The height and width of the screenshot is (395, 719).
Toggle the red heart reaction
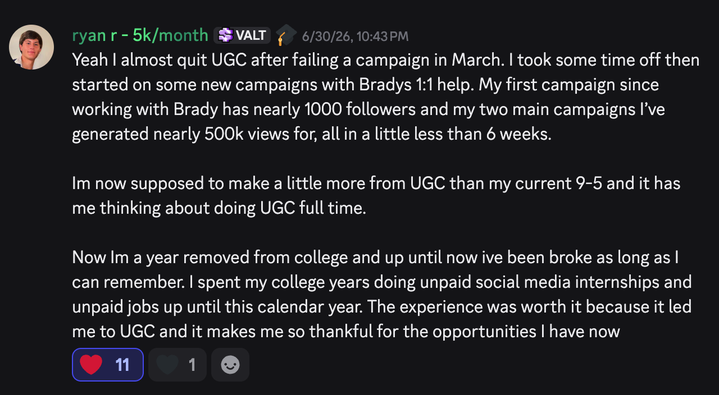108,365
